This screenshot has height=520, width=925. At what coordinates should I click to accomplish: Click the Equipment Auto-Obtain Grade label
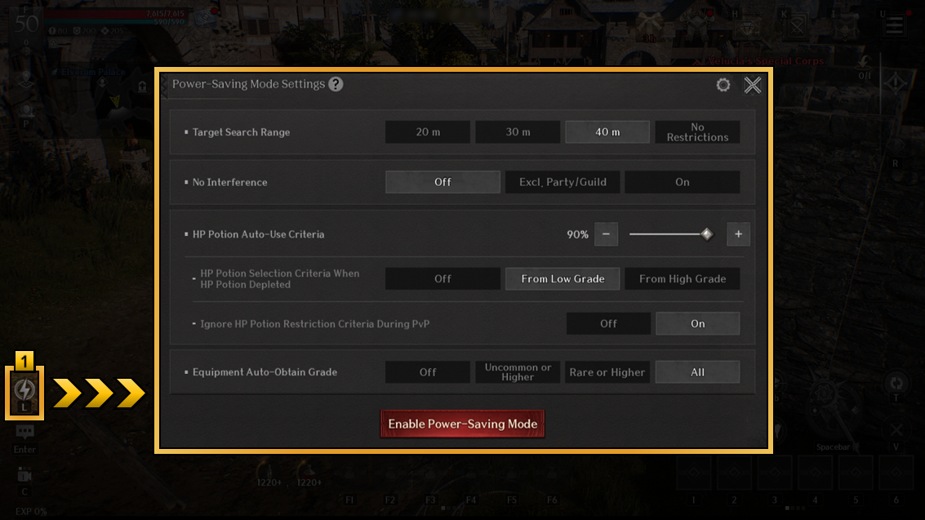265,372
